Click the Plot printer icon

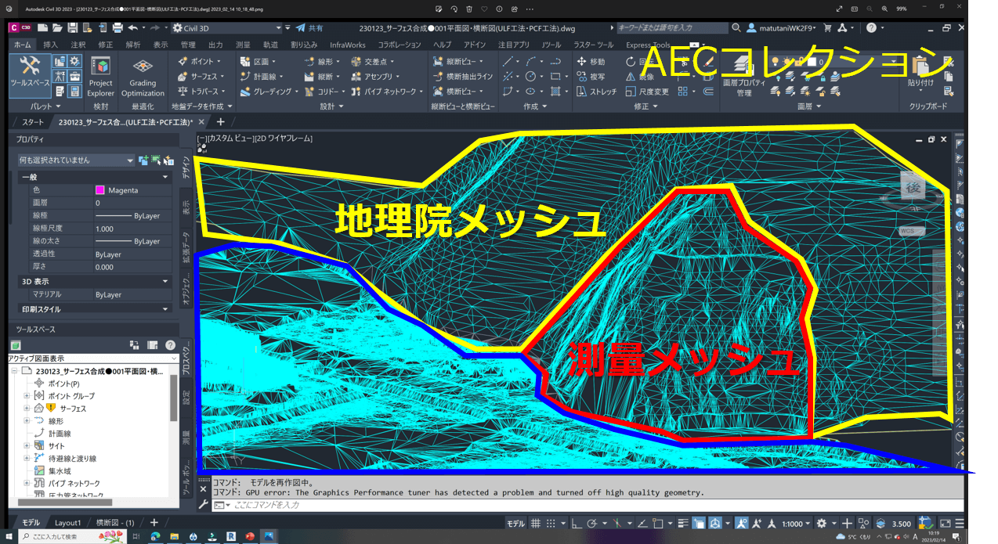[118, 27]
